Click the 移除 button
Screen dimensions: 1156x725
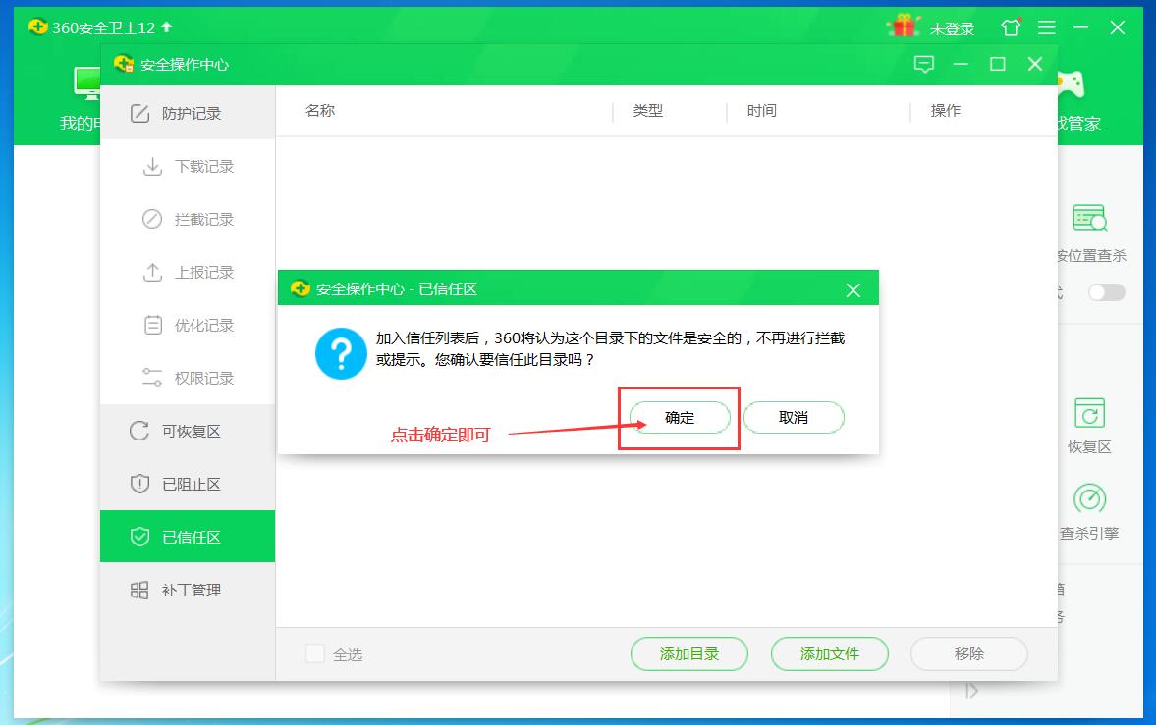pos(968,653)
